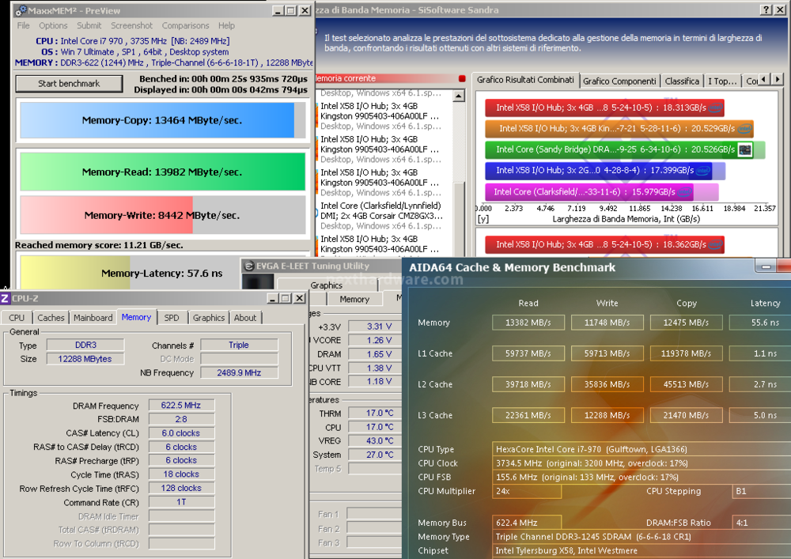Select Sandra's 'Grafico Risultati Combinati' tab

[x=525, y=80]
